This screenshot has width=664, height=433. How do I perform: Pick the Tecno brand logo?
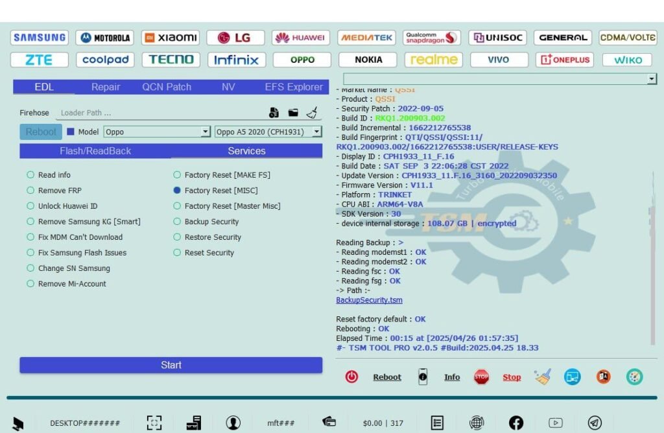[x=171, y=60]
